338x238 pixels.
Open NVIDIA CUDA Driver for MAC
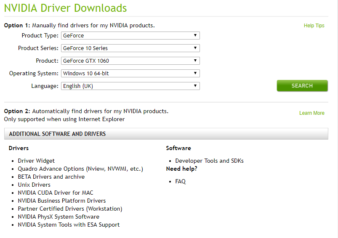(x=56, y=193)
